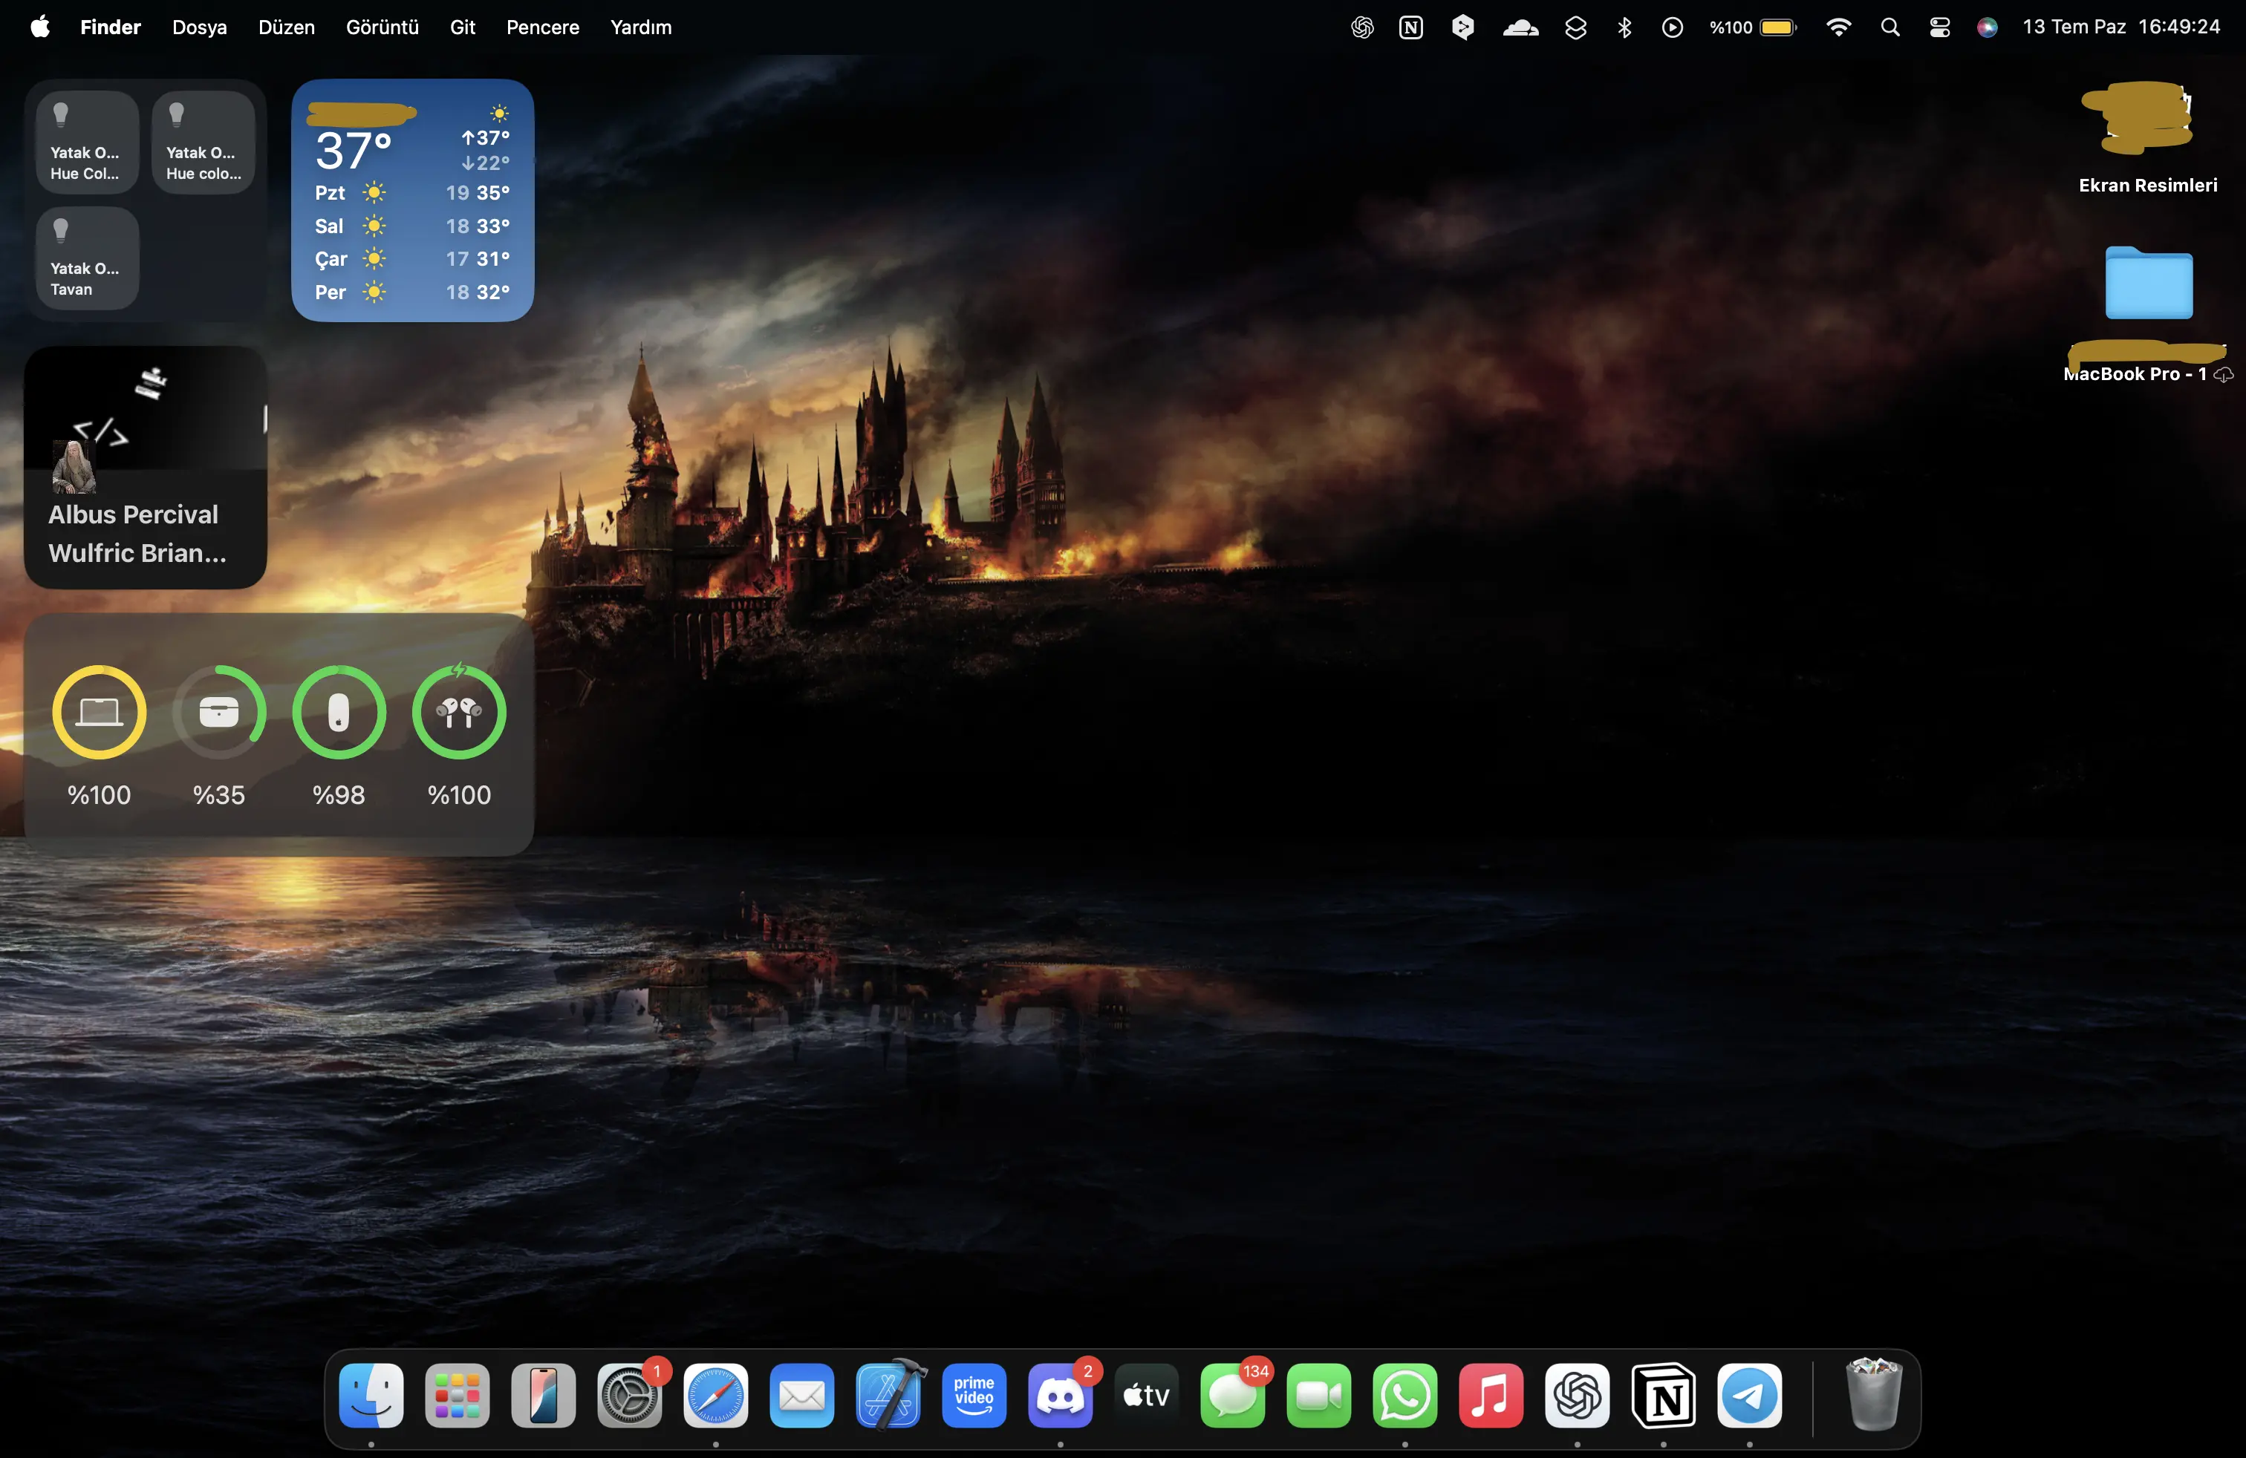
Task: Open Prime Video in the Dock
Action: 974,1395
